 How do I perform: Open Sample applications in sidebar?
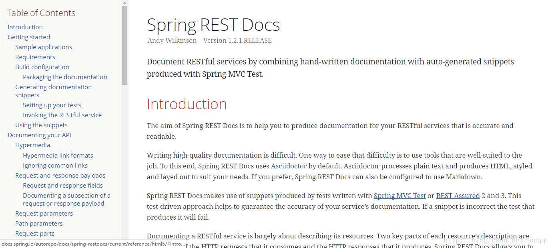coord(44,47)
